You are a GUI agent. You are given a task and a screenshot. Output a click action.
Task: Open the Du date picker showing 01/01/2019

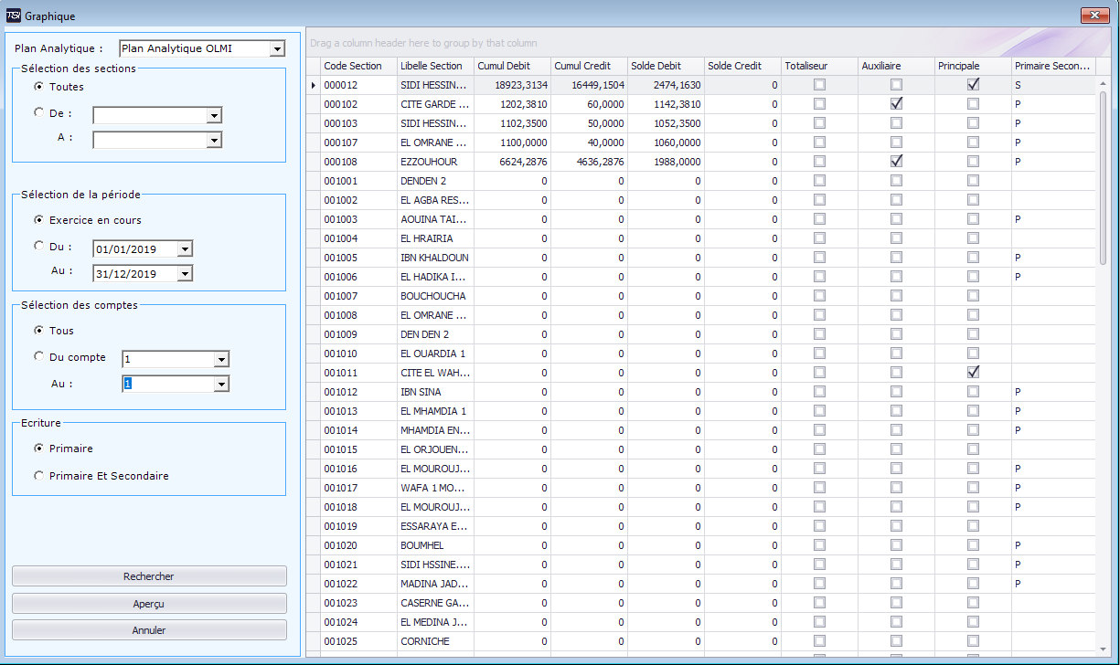point(185,248)
